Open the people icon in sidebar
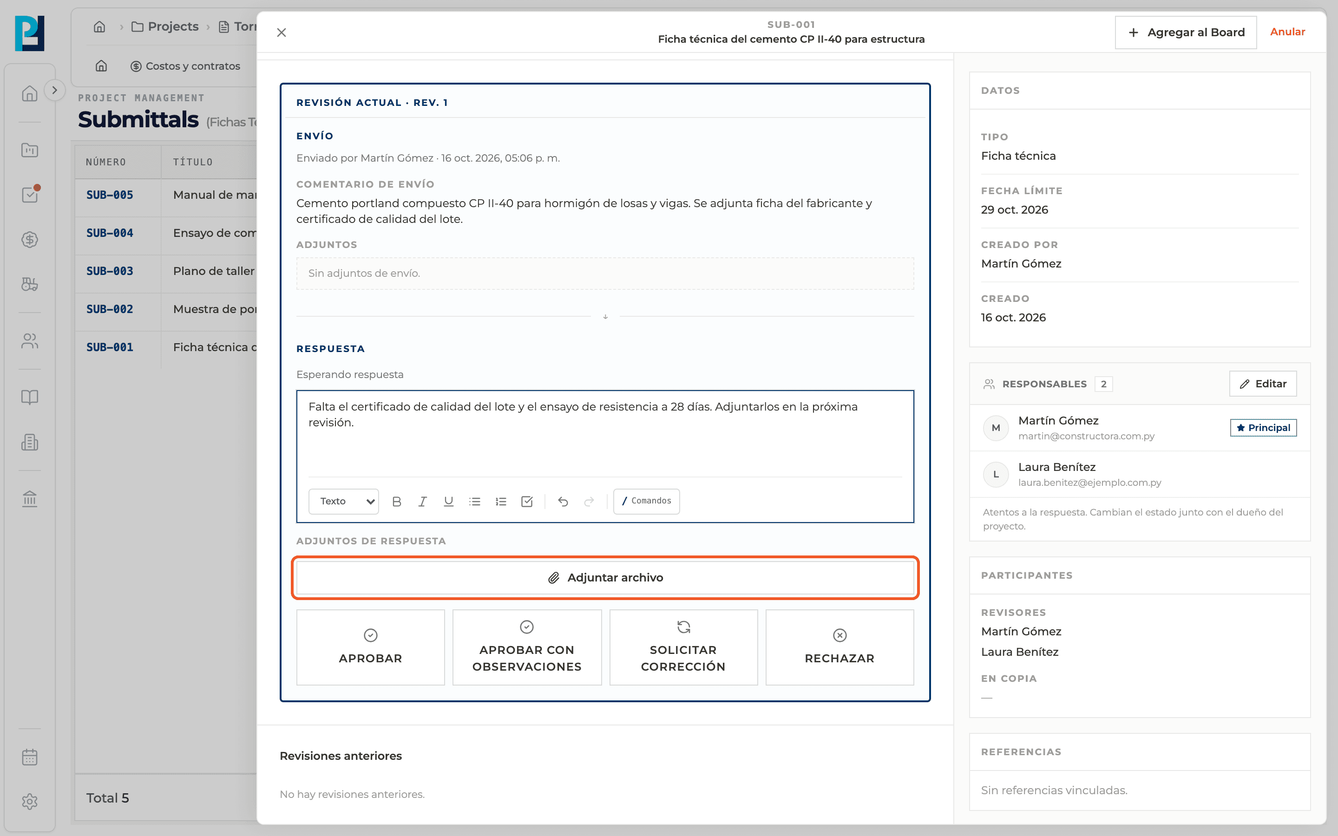Viewport: 1338px width, 836px height. (x=30, y=341)
